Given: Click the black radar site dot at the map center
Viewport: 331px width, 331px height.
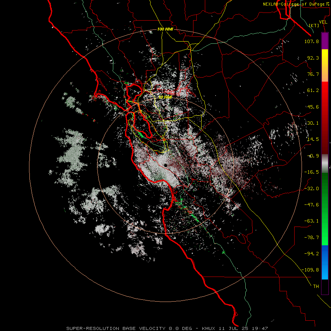Looking at the screenshot, I should [x=165, y=166].
